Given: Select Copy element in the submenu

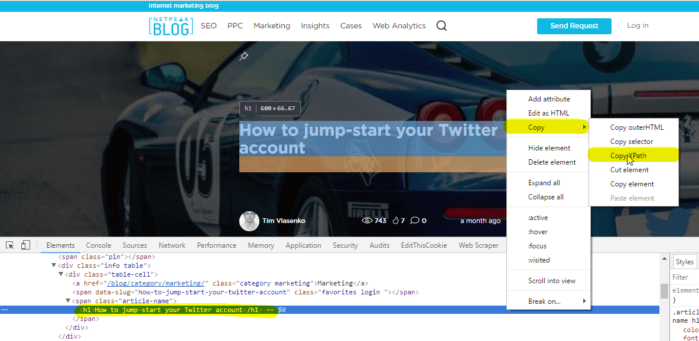Looking at the screenshot, I should (x=633, y=184).
